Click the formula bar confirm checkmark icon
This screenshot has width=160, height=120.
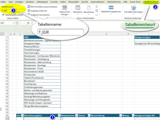pos(24,23)
